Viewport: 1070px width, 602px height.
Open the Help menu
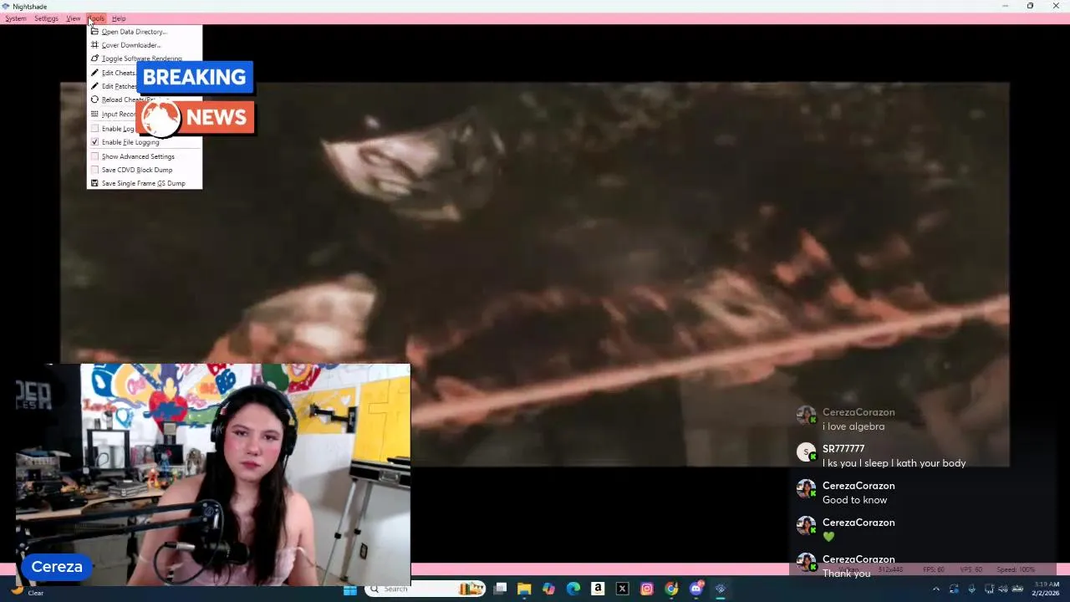point(119,18)
